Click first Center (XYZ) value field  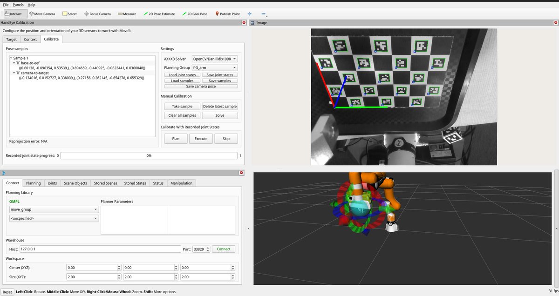(94, 268)
